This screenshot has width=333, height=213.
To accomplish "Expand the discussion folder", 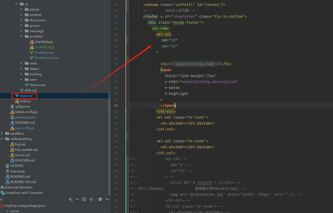I will coord(21,20).
